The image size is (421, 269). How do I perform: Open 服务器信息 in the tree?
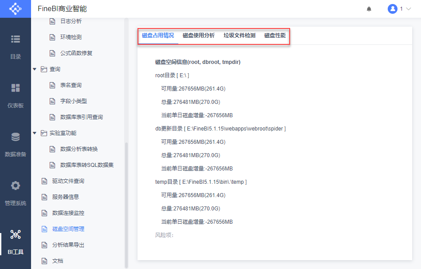click(66, 197)
